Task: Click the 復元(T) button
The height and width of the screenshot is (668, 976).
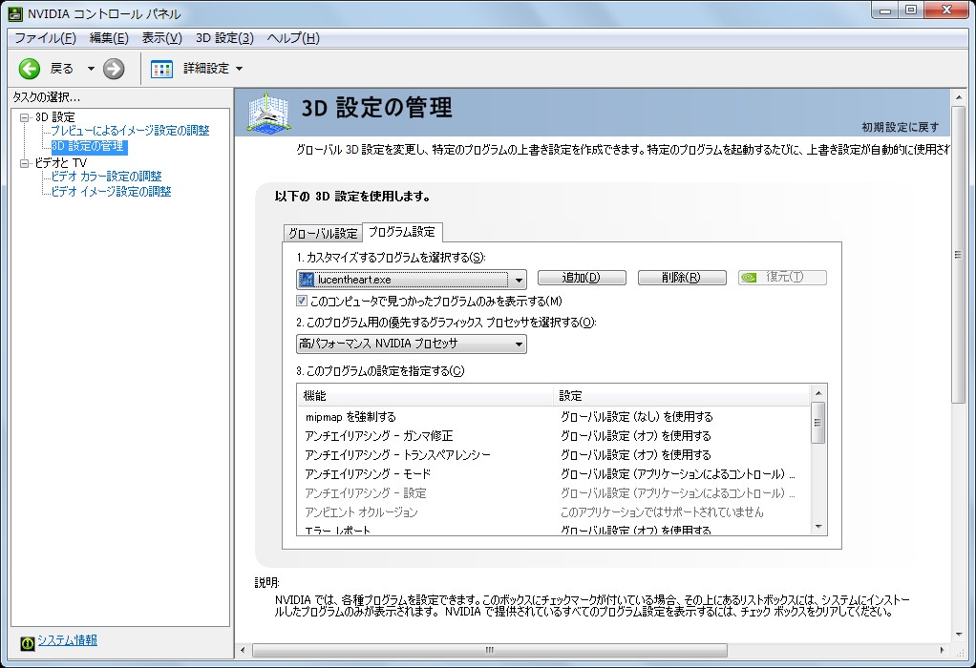Action: click(x=782, y=278)
